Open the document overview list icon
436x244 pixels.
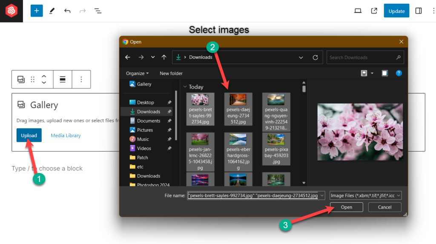point(98,11)
